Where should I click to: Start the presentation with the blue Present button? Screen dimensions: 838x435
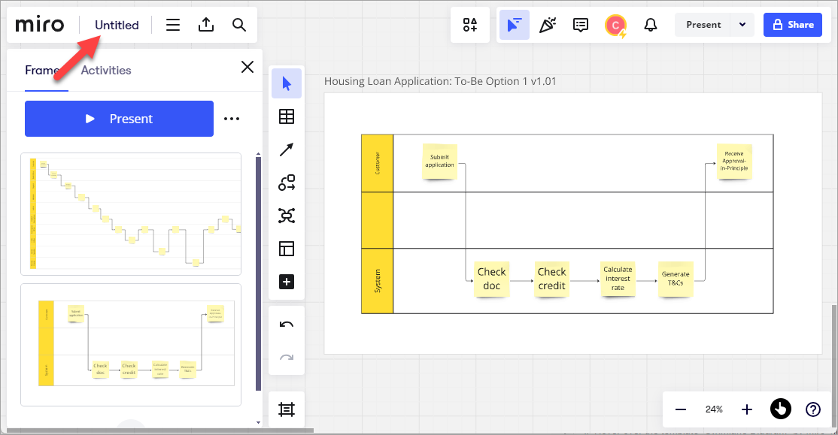click(x=119, y=119)
